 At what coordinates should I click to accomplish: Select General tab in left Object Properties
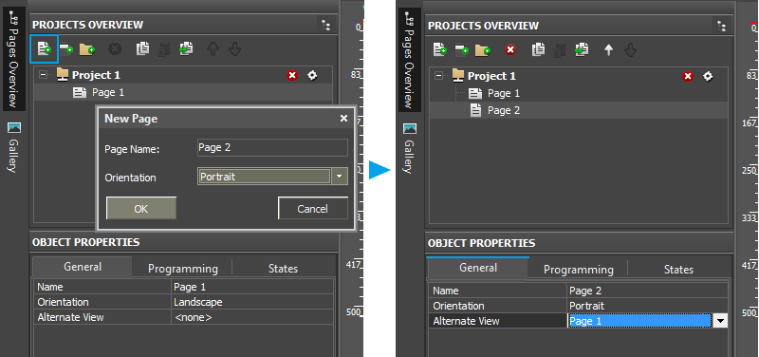pos(83,267)
